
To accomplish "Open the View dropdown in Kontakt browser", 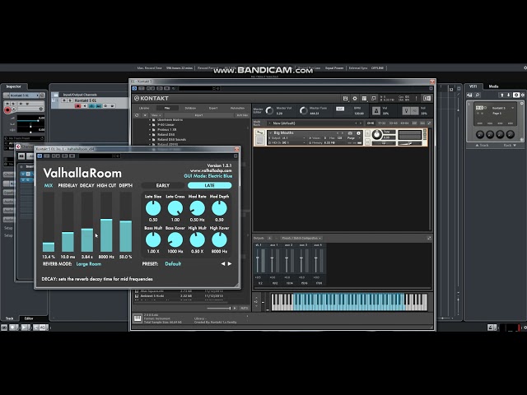I will (156, 115).
